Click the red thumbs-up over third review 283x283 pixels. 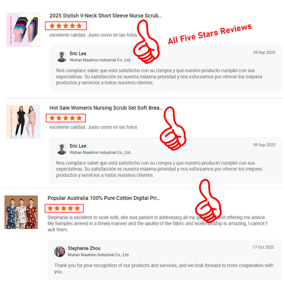tap(208, 201)
